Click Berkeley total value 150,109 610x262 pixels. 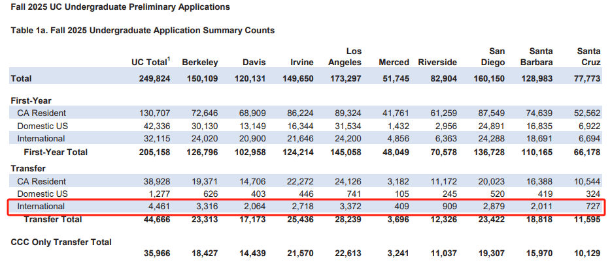point(202,79)
